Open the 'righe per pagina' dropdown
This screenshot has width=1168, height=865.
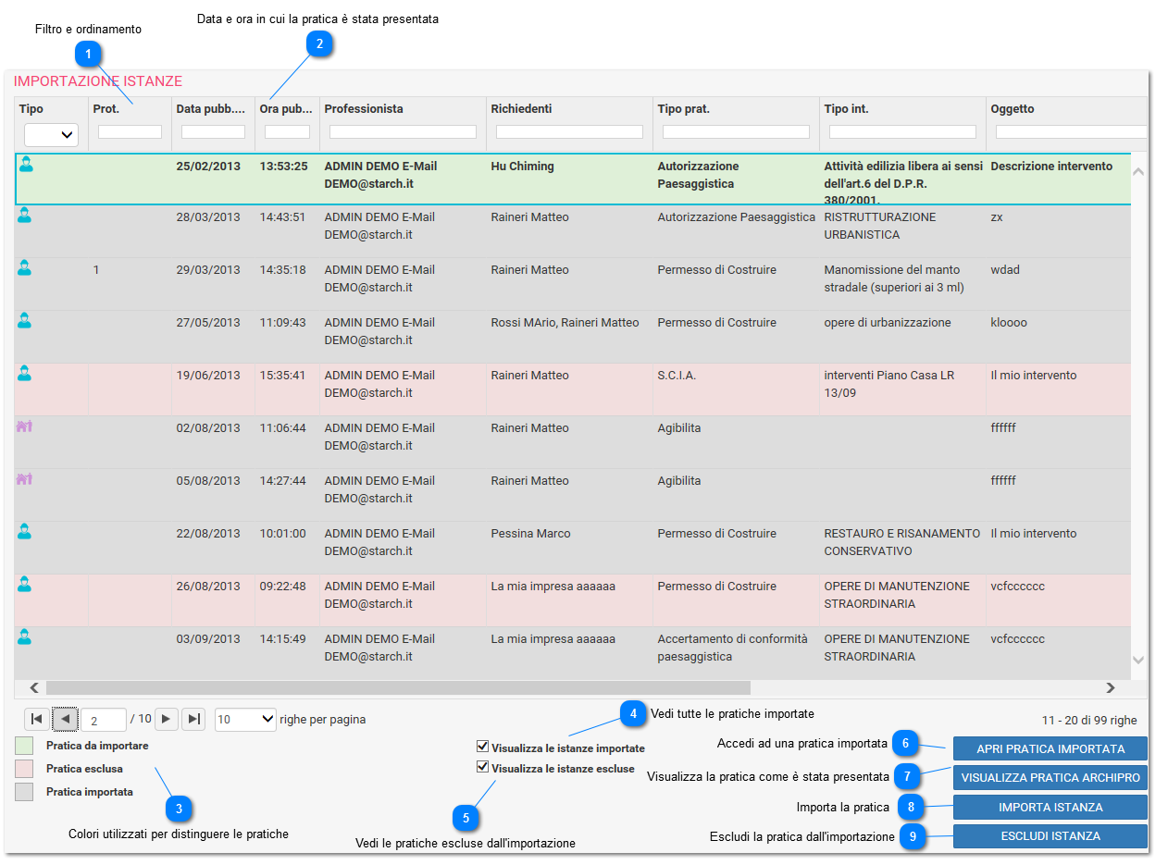coord(245,719)
